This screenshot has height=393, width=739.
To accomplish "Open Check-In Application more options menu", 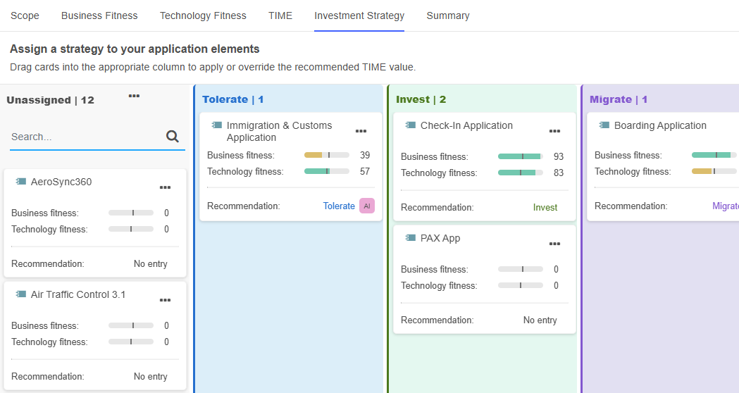I will pyautogui.click(x=554, y=131).
